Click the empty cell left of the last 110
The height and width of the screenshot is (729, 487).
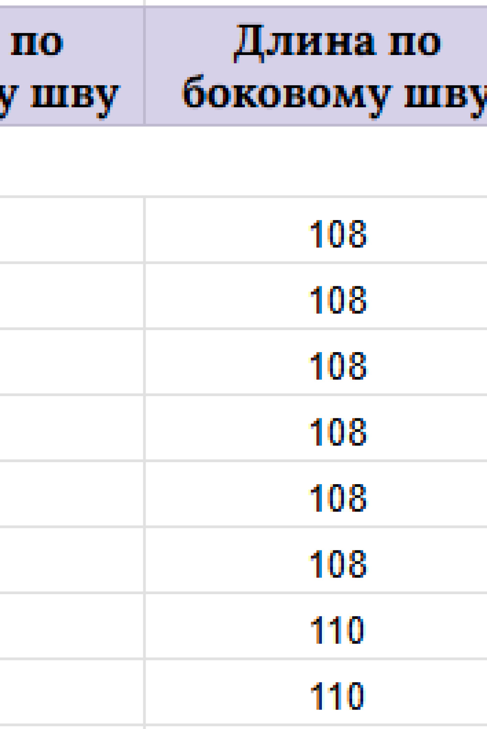[71, 692]
